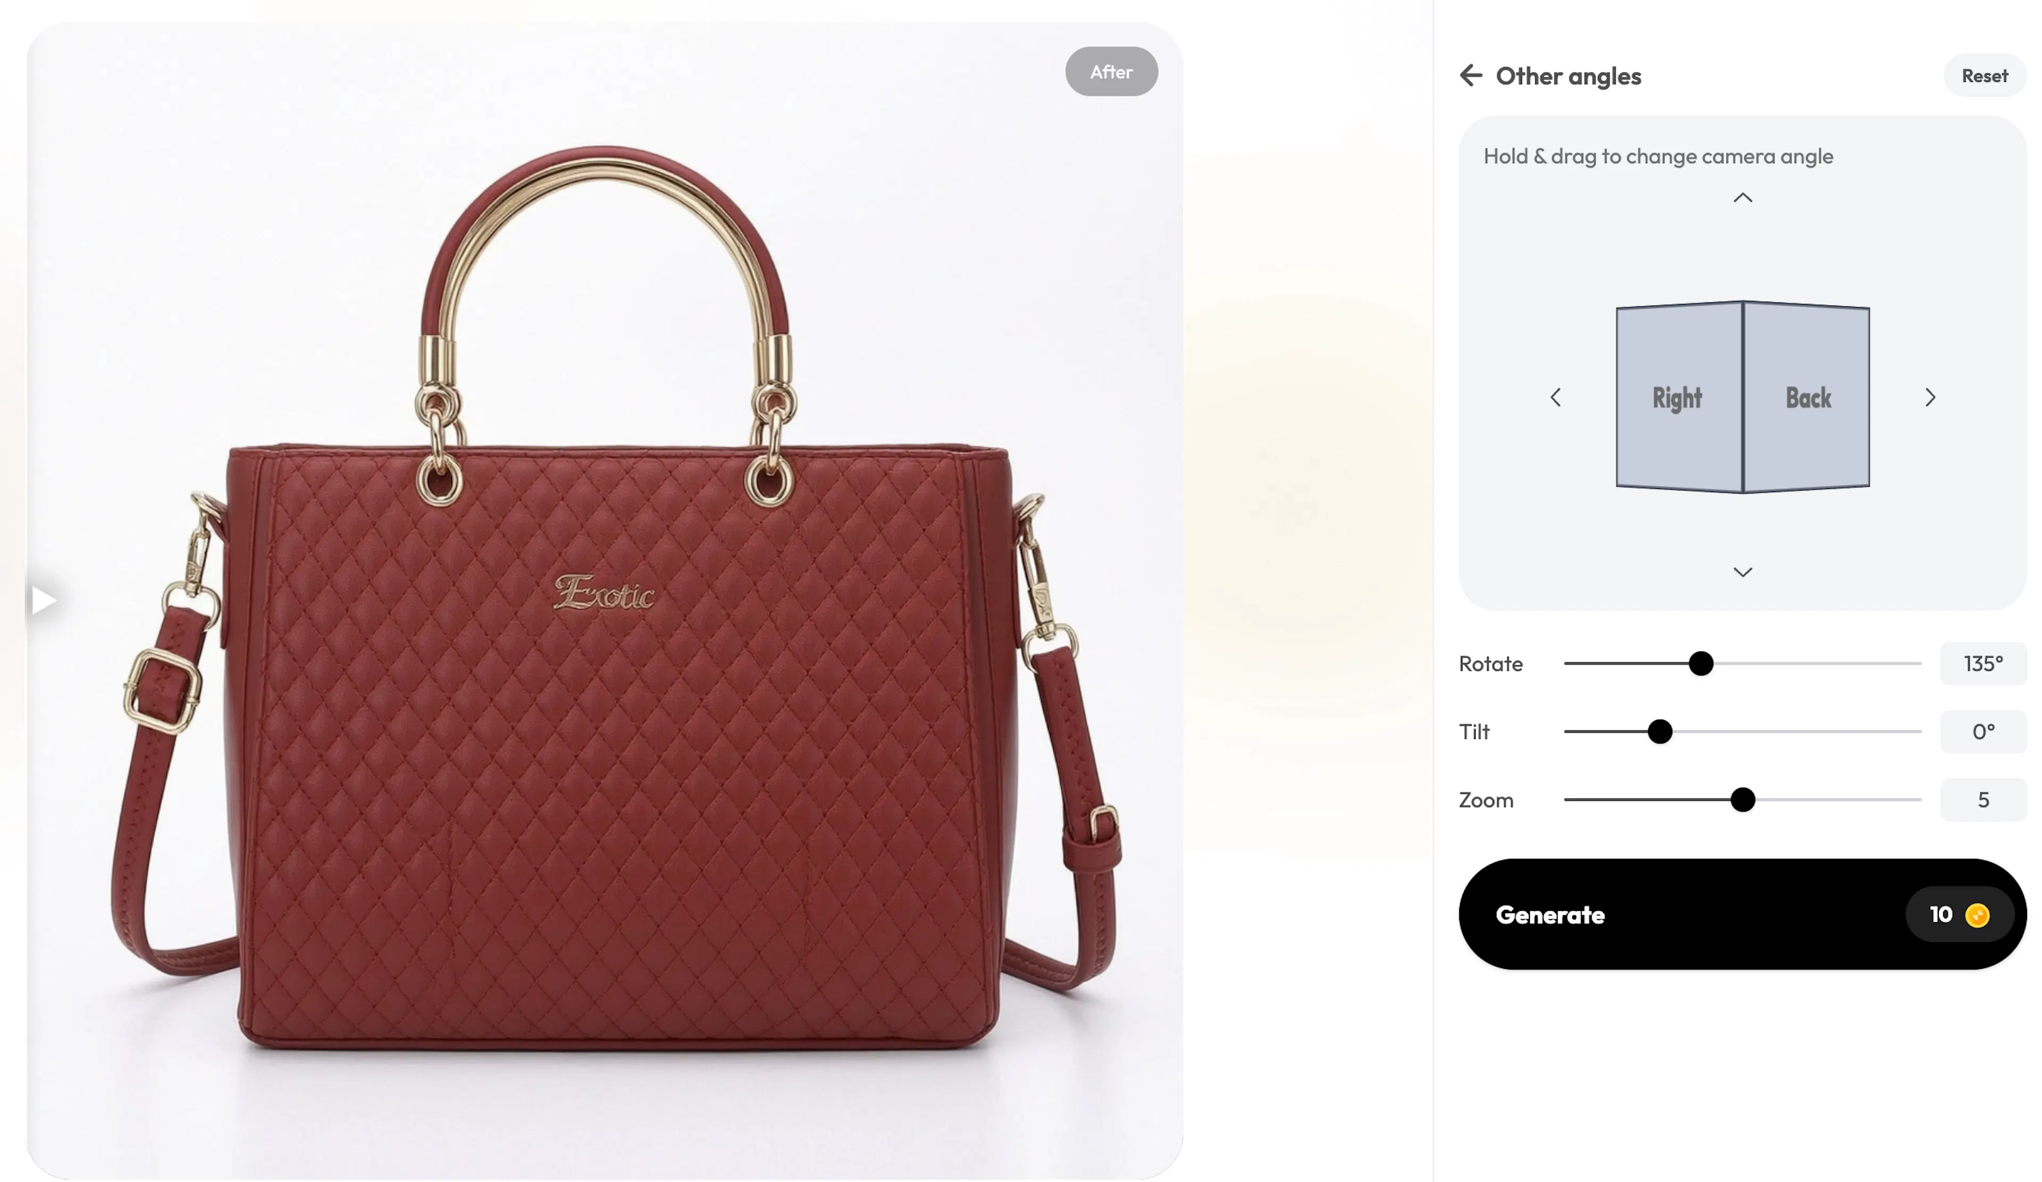Viewport: 2042px width, 1182px height.
Task: Click the Rotate slider handle
Action: point(1701,663)
